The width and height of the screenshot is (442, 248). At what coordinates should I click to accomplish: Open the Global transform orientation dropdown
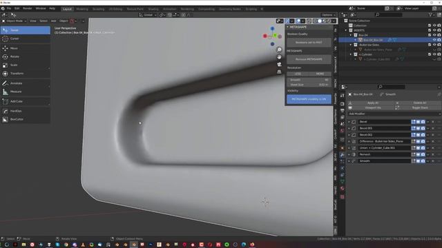(x=148, y=15)
